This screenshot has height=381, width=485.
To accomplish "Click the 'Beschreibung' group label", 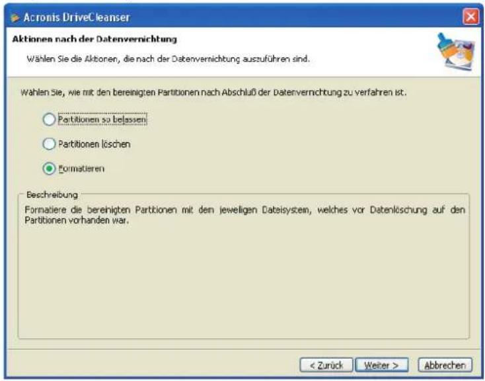I will pos(52,195).
